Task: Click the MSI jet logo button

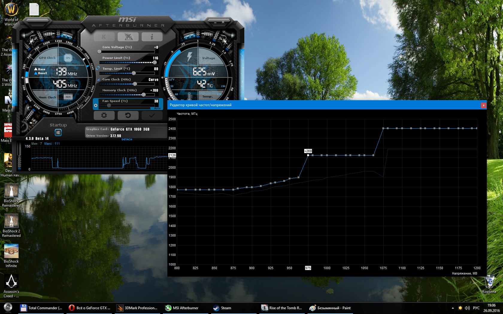Action: [x=128, y=37]
